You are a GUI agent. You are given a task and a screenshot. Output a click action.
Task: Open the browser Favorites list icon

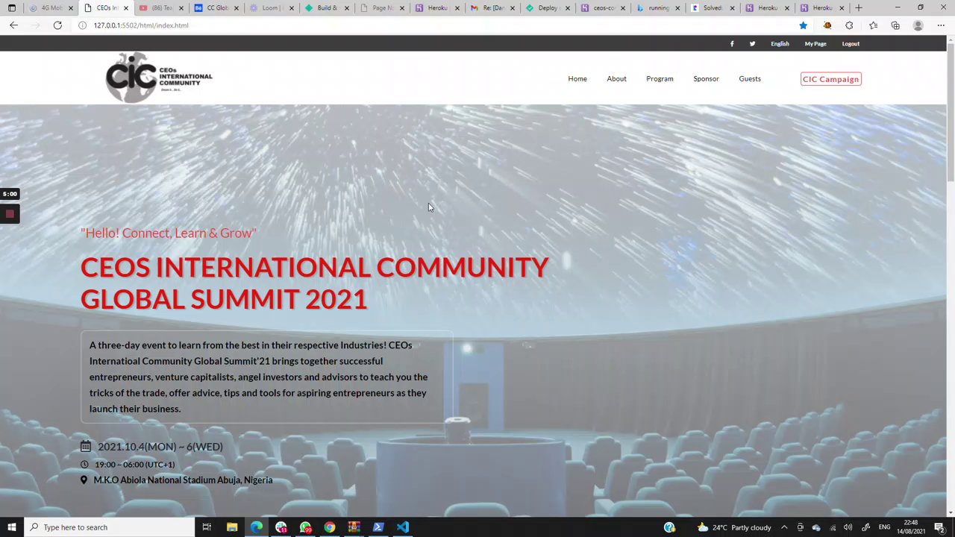tap(873, 25)
